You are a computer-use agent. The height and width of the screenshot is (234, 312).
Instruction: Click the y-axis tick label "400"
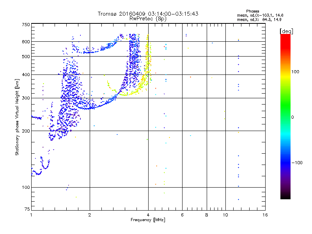[x=26, y=75]
